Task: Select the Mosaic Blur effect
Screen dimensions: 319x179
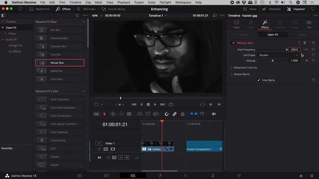Action: coord(60,63)
